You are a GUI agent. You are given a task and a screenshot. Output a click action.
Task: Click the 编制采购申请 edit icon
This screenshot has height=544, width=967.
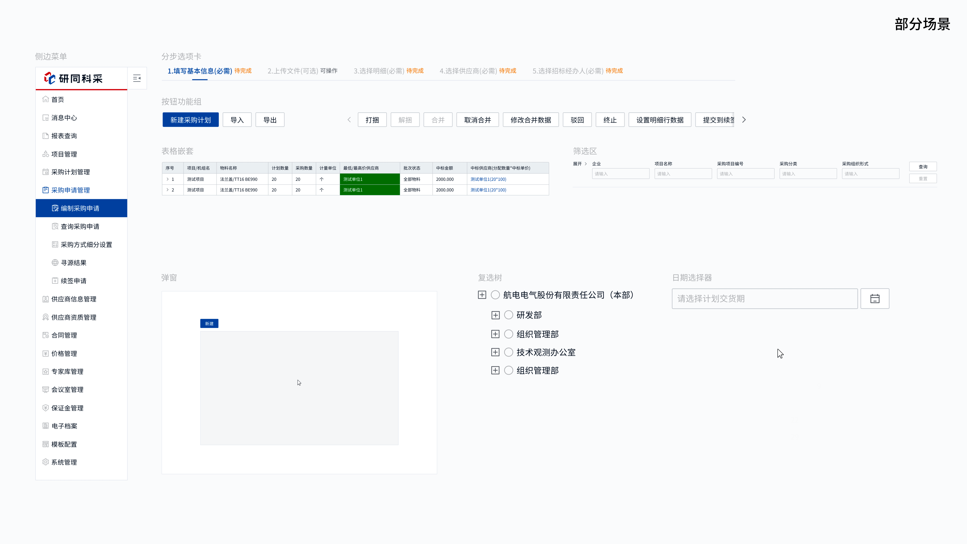point(55,208)
